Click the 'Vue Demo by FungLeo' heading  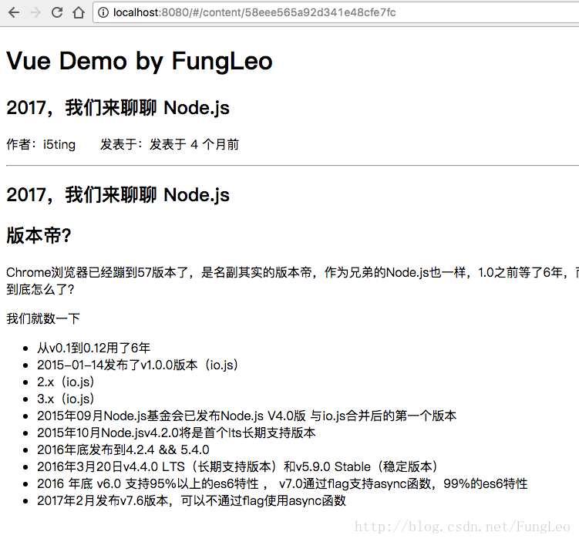140,61
